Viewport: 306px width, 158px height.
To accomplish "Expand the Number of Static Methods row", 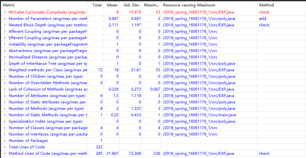I will 5,115.
